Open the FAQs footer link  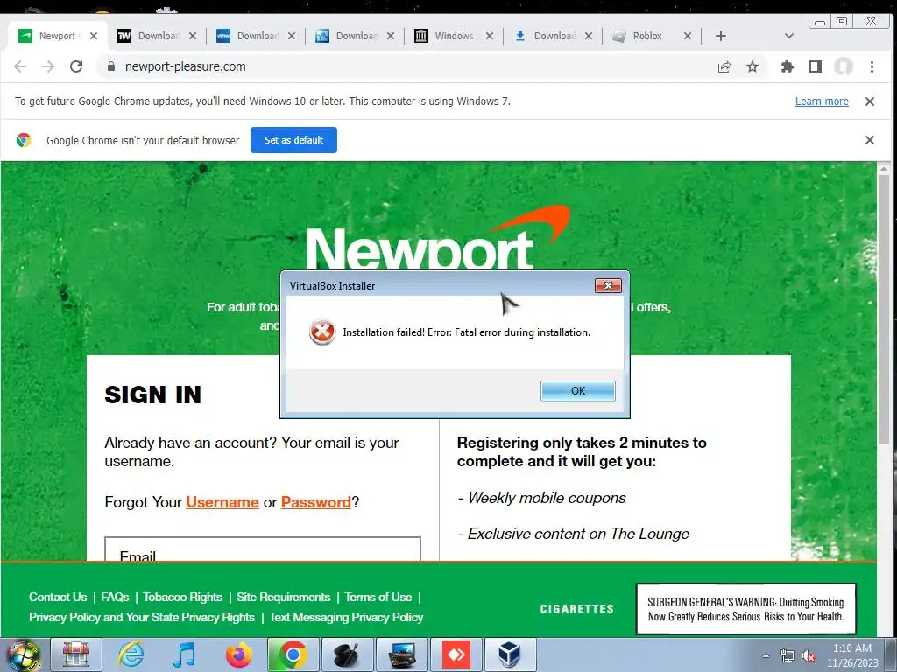pos(115,597)
